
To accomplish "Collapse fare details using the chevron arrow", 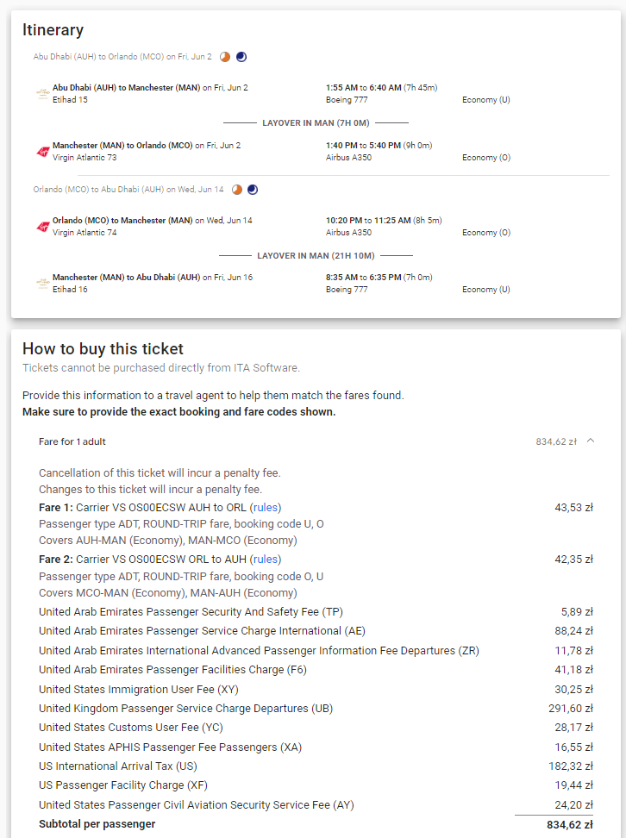I will (x=591, y=441).
